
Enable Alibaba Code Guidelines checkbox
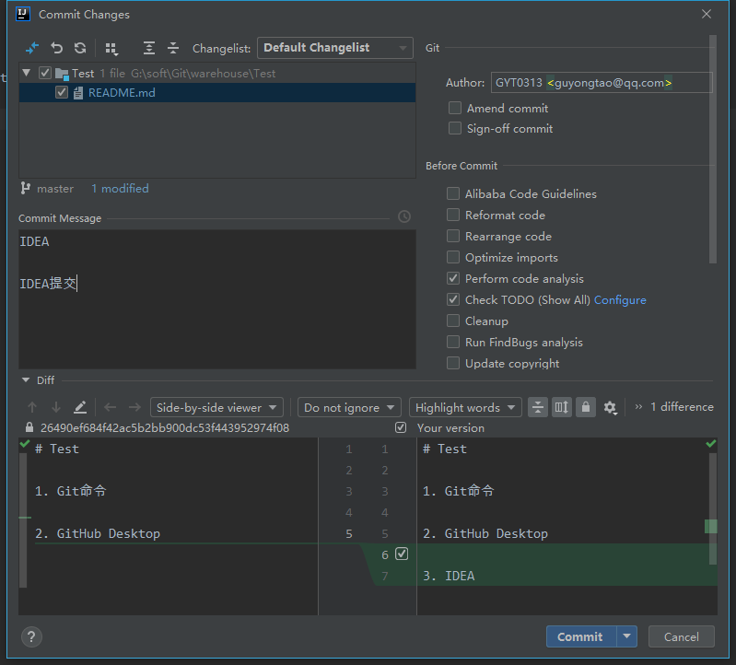453,193
